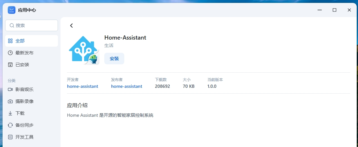Browse the 开发工具 category
Image resolution: width=358 pixels, height=147 pixels.
pyautogui.click(x=32, y=137)
